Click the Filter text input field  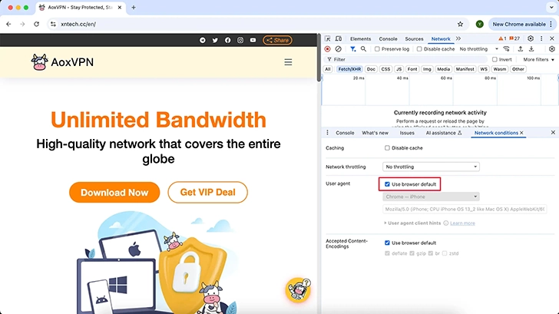click(406, 60)
